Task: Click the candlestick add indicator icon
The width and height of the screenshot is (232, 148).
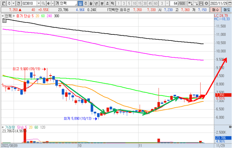Action: point(191,3)
